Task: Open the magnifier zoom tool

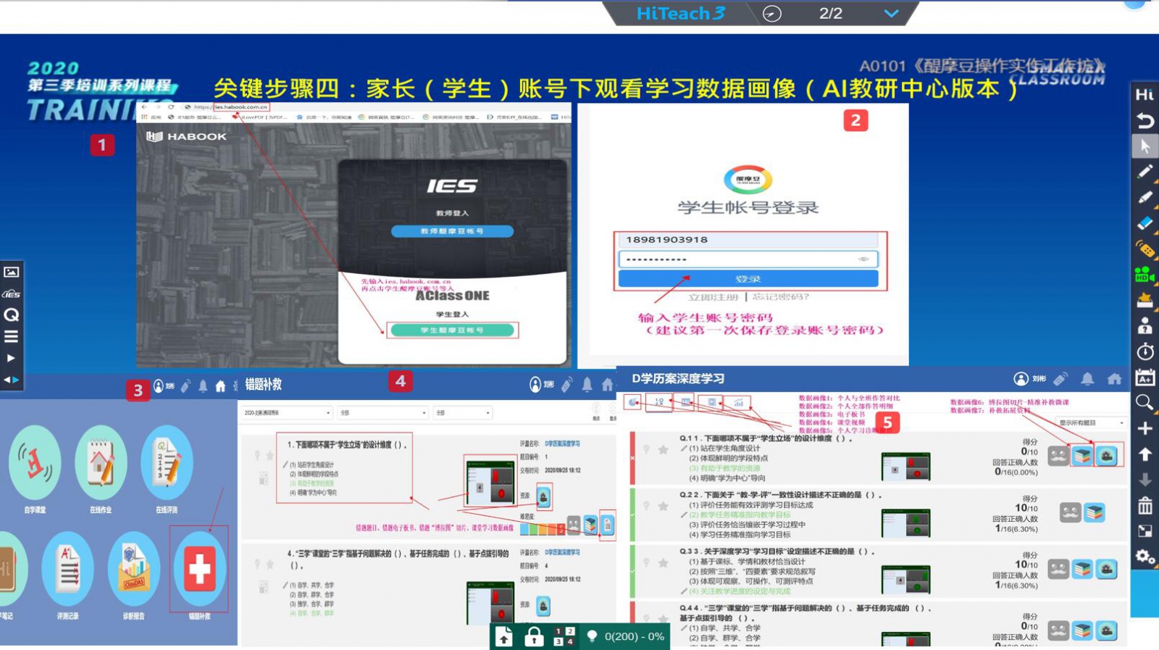Action: (x=1145, y=403)
